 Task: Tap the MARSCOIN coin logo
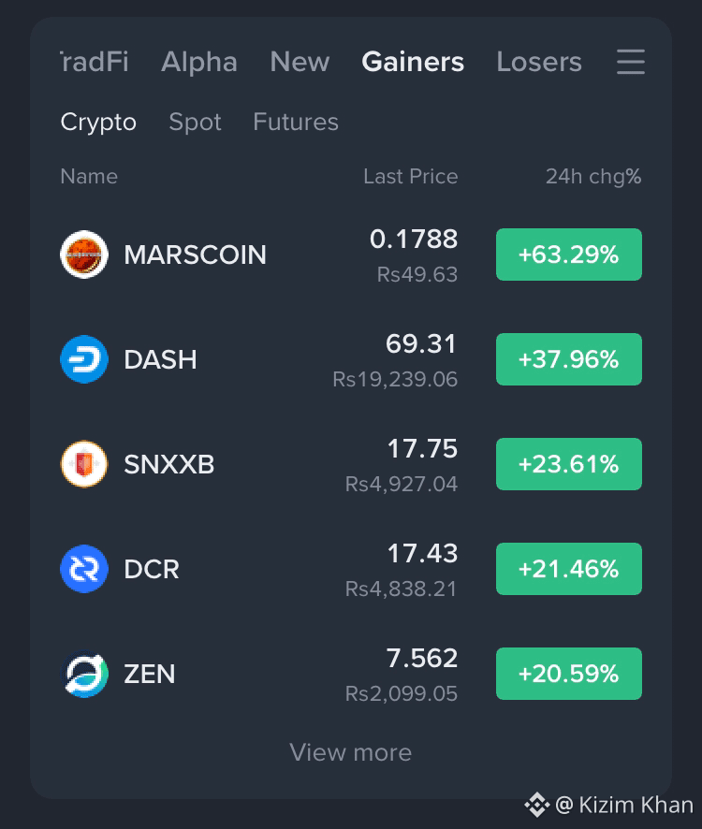[84, 255]
